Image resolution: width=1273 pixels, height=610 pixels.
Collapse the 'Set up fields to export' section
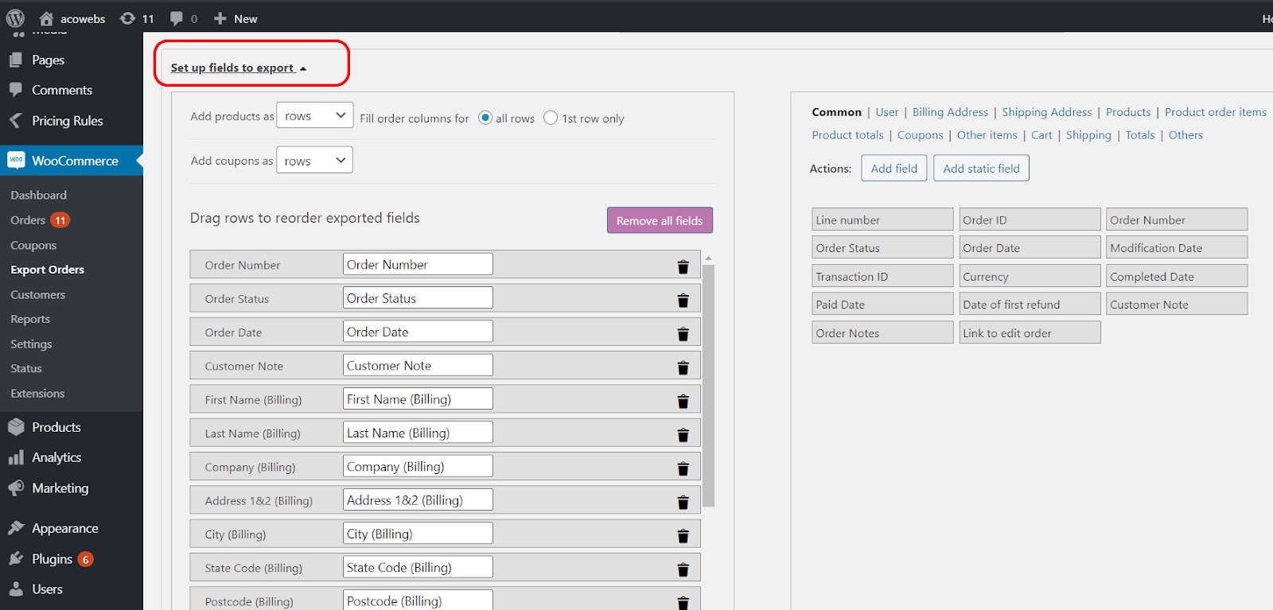tap(239, 68)
